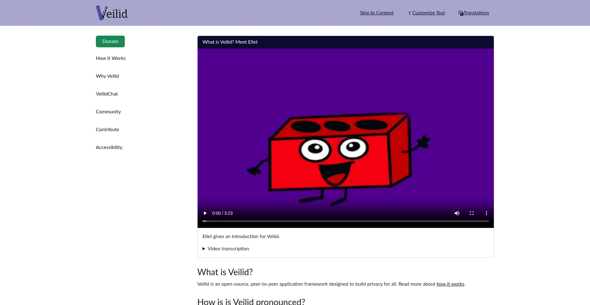This screenshot has height=305, width=590.
Task: Click the Veilid logo
Action: pyautogui.click(x=111, y=13)
